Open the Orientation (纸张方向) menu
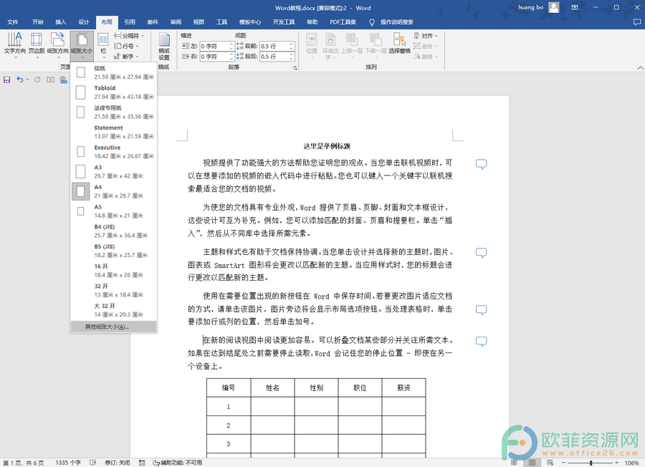This screenshot has width=645, height=467. (57, 44)
